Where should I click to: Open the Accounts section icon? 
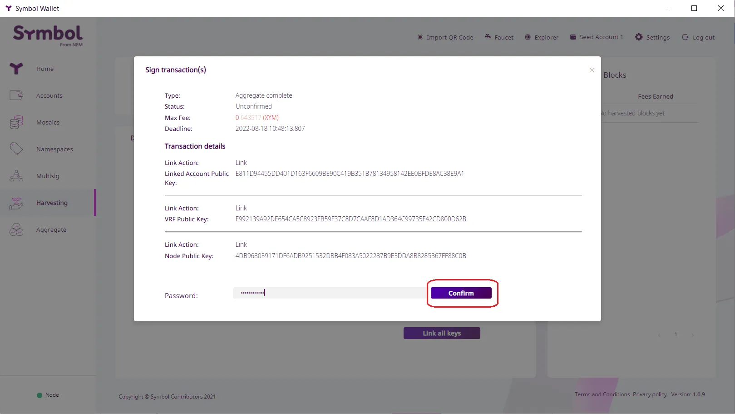(16, 95)
